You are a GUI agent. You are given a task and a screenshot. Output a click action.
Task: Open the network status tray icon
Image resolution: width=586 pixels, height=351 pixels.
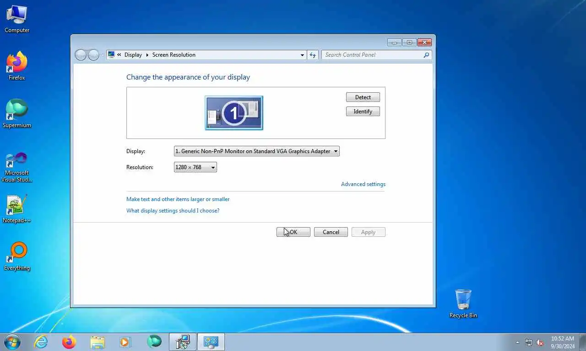click(529, 342)
